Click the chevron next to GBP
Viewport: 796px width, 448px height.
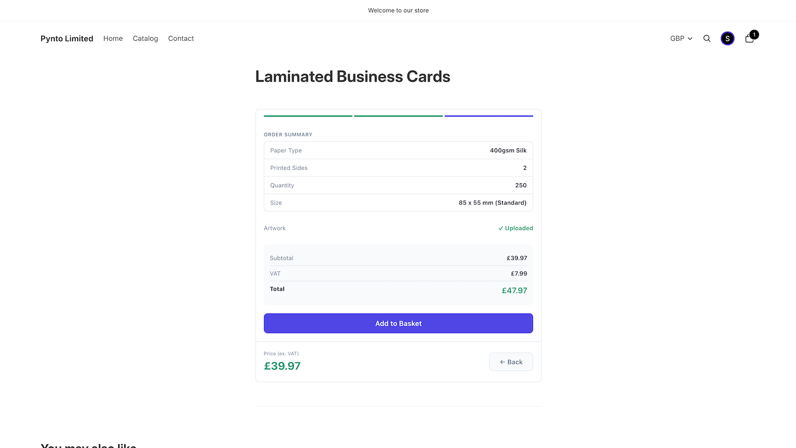pyautogui.click(x=690, y=39)
